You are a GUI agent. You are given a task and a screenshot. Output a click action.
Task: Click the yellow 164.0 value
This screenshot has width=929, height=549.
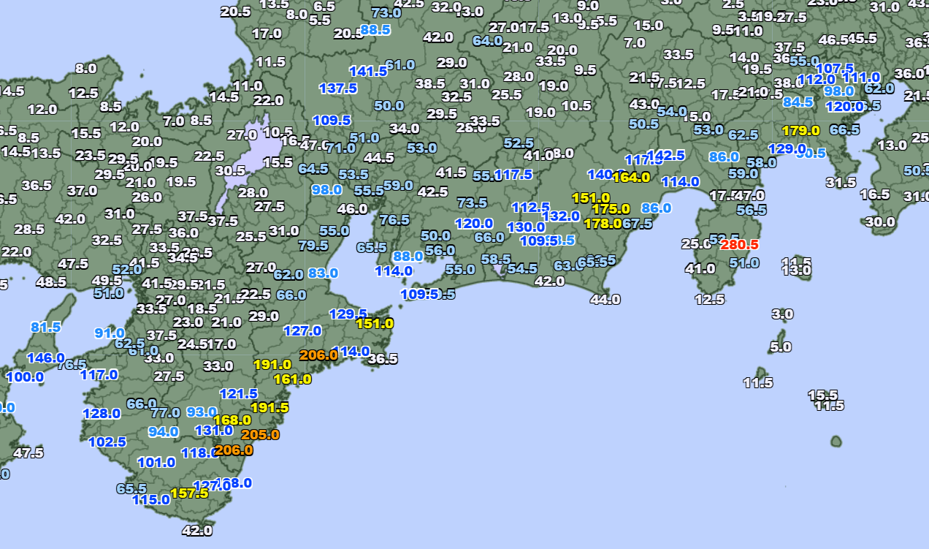[x=631, y=177]
